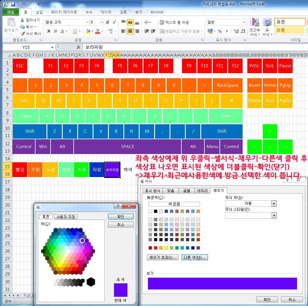The image size is (308, 306).
Task: Click 취소 in the Colors dialog
Action: [121, 225]
